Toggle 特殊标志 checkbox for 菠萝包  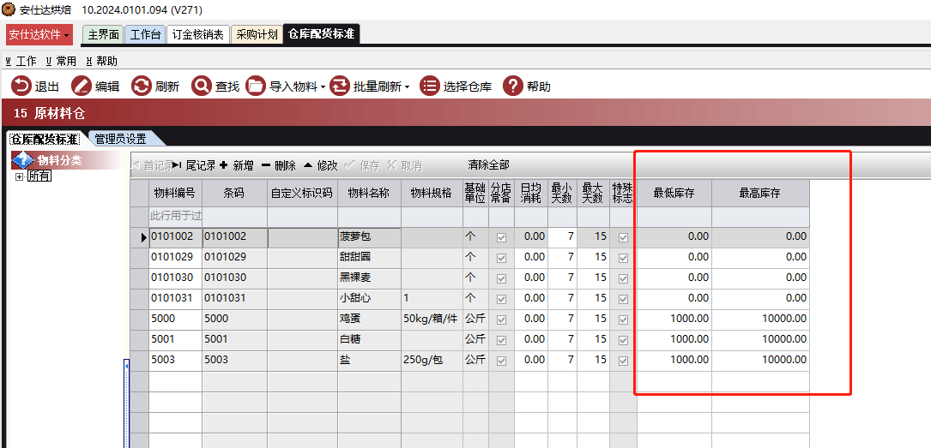click(x=624, y=237)
